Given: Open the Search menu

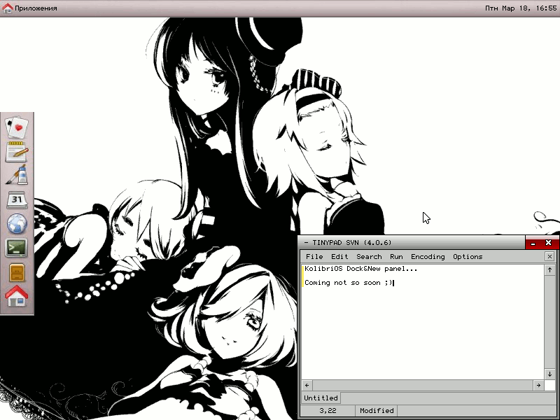Looking at the screenshot, I should point(369,257).
